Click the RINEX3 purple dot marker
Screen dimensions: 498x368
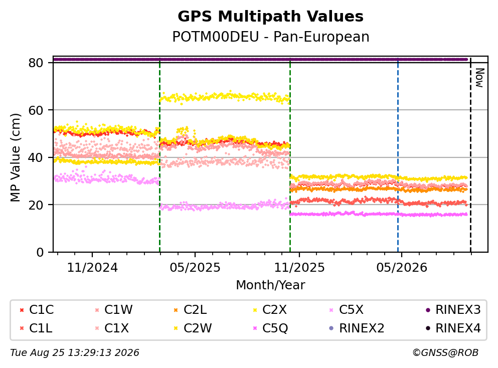(x=428, y=310)
